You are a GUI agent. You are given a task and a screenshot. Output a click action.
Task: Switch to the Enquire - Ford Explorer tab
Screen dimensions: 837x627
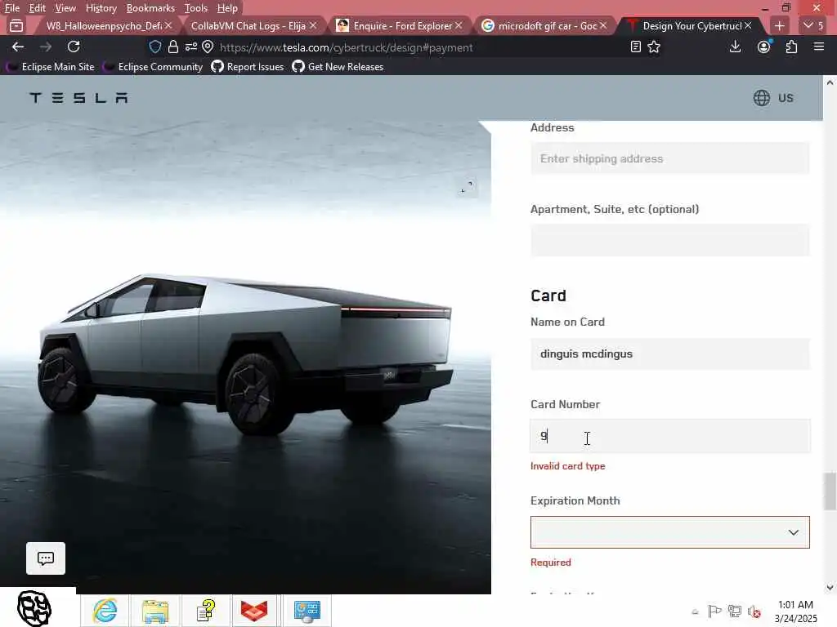pos(402,25)
